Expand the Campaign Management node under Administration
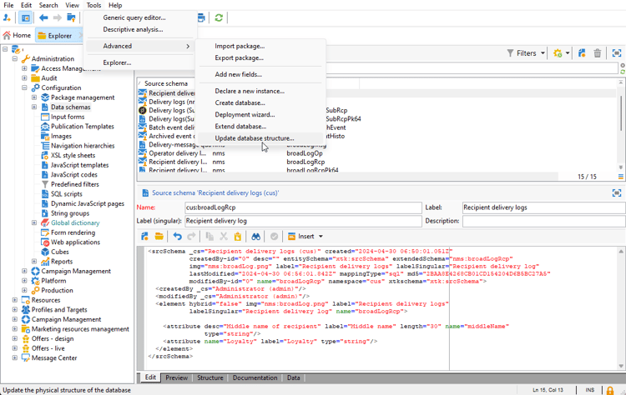Screen dimensions: 626x395 click(x=25, y=271)
